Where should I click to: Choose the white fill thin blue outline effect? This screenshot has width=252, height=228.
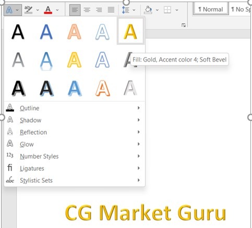pos(102,60)
